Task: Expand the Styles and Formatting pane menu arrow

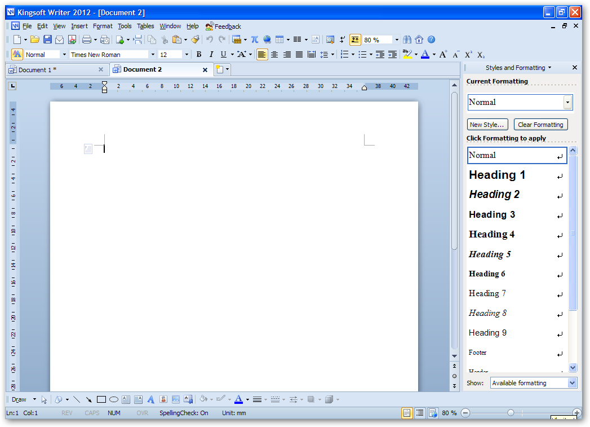Action: pos(549,68)
